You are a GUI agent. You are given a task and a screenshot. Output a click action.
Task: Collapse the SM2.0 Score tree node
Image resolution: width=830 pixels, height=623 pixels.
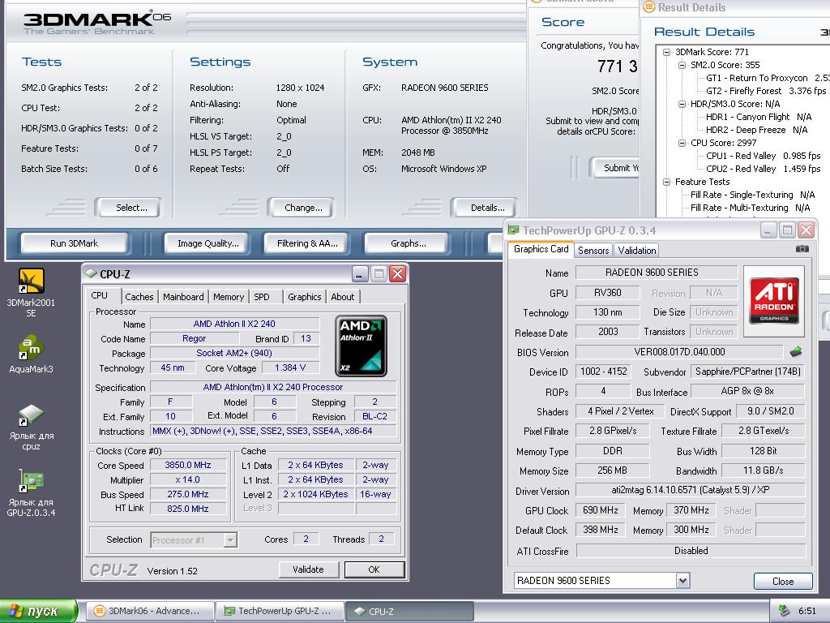click(x=682, y=65)
